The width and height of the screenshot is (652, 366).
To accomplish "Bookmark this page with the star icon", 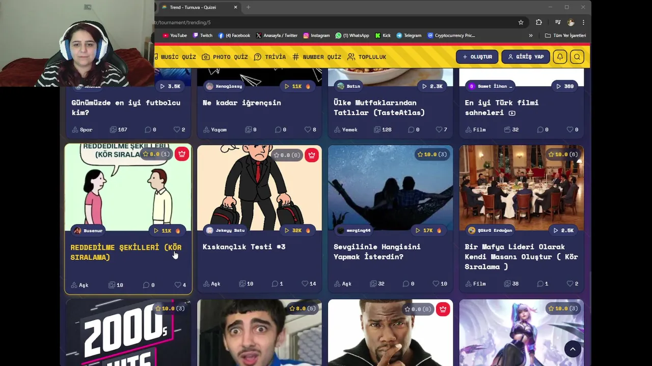I will coord(521,22).
